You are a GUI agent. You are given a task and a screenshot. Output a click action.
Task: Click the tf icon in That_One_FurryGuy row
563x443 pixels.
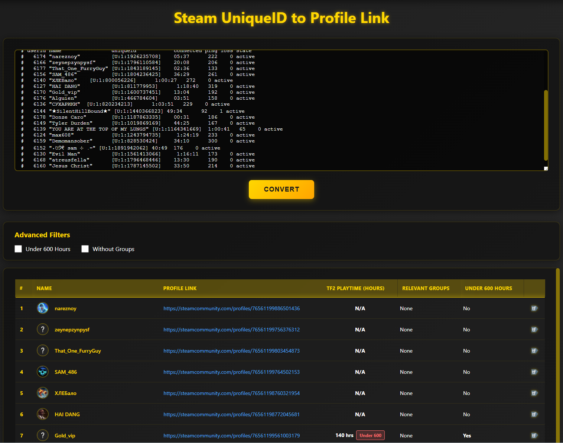(534, 351)
